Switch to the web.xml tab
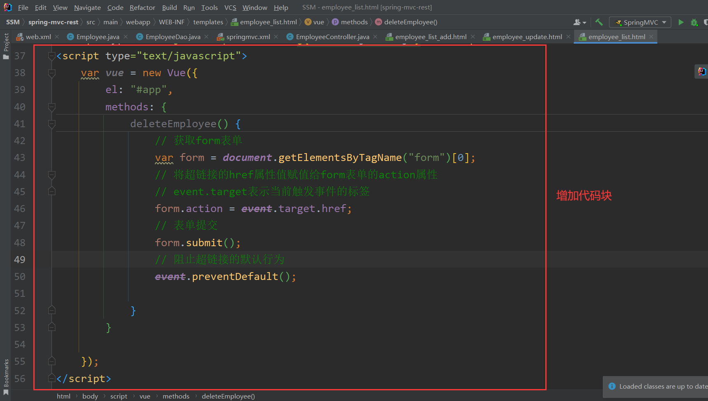 click(38, 37)
